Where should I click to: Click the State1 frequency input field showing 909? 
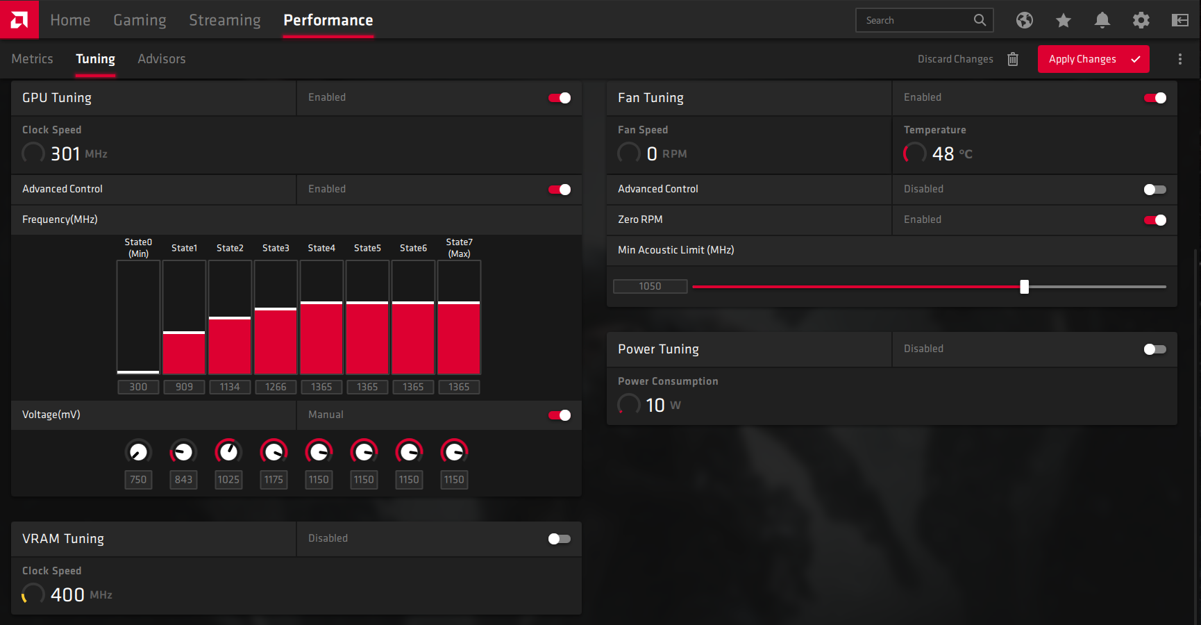(184, 387)
